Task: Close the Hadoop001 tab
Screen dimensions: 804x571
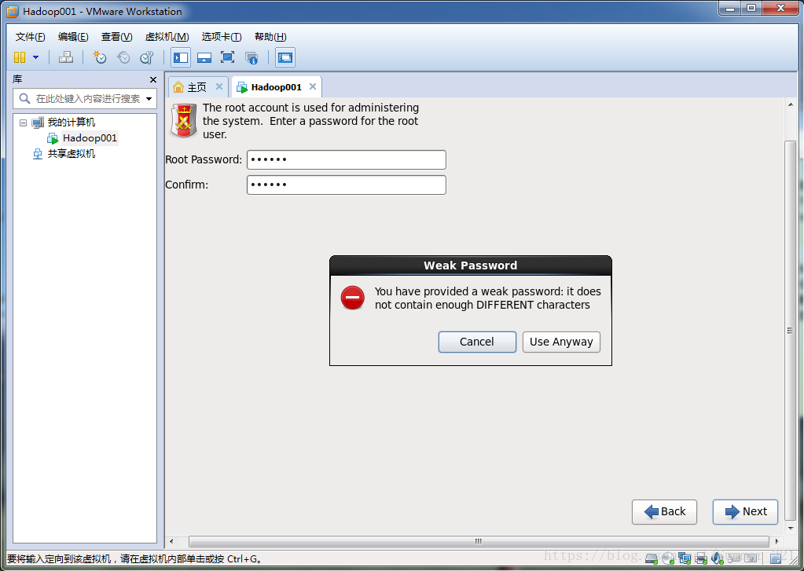Action: [312, 86]
